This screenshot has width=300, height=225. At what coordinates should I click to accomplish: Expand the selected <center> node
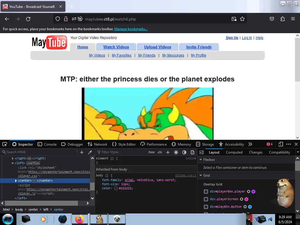coord(16,180)
